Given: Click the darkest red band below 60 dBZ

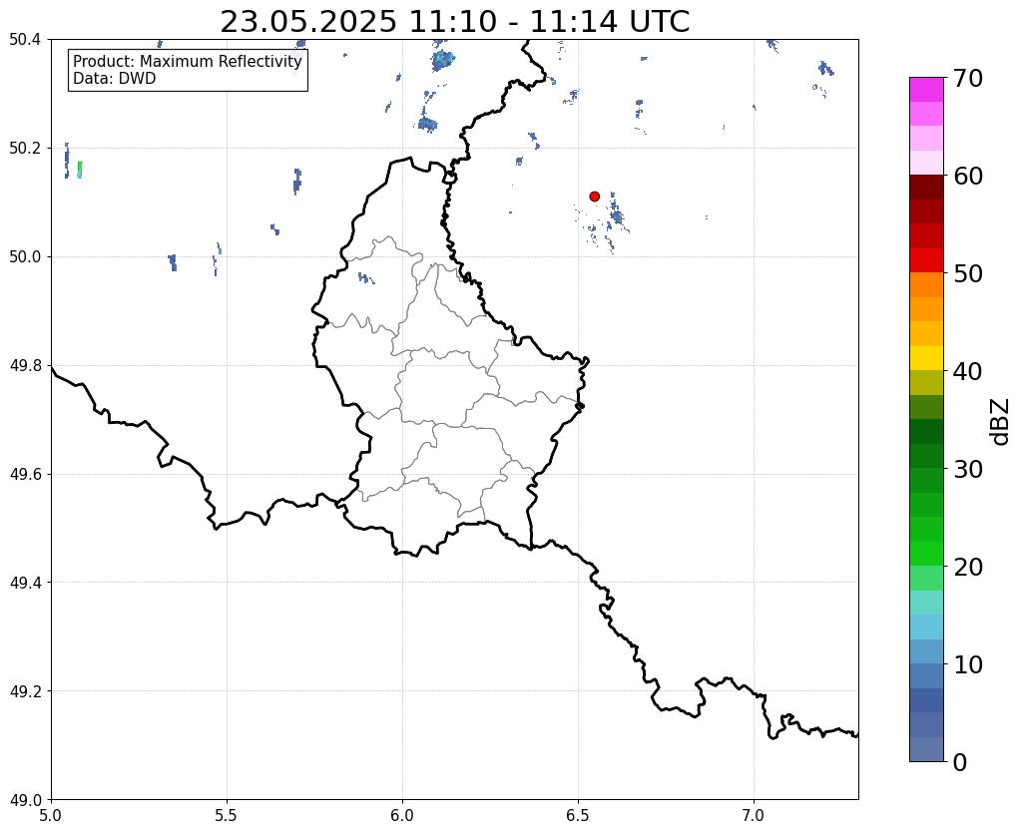Looking at the screenshot, I should pyautogui.click(x=926, y=188).
